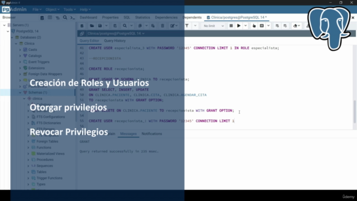
Task: Switch to the Dashboard tab
Action: coord(88,17)
